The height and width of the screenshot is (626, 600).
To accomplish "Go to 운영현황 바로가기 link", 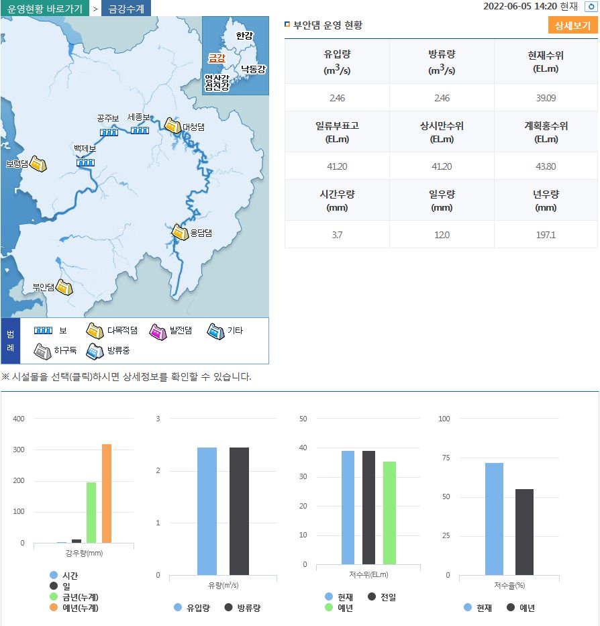I will point(45,8).
